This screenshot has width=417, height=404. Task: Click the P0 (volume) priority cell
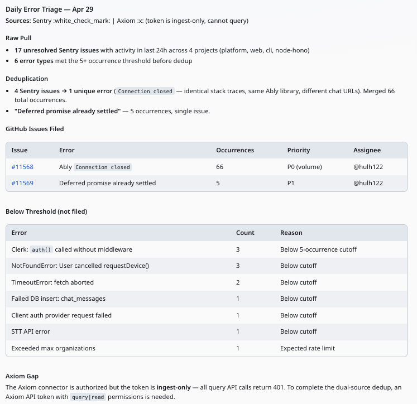(x=304, y=167)
